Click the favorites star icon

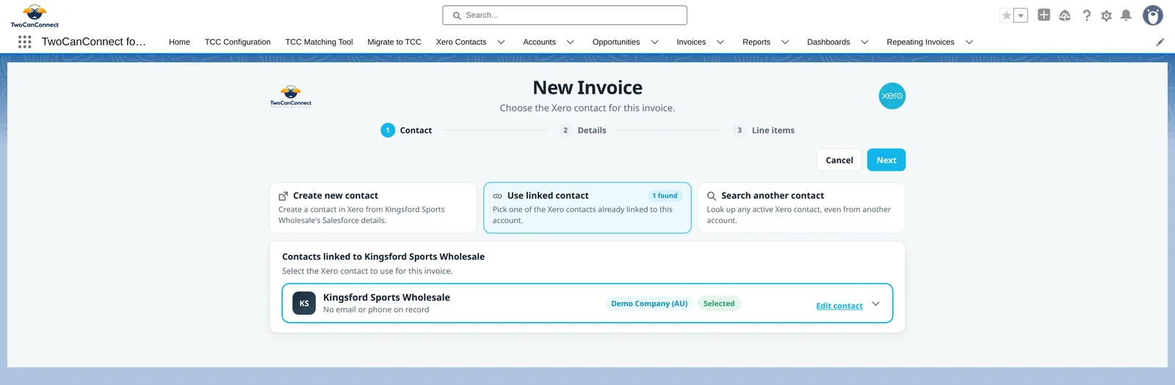1007,15
